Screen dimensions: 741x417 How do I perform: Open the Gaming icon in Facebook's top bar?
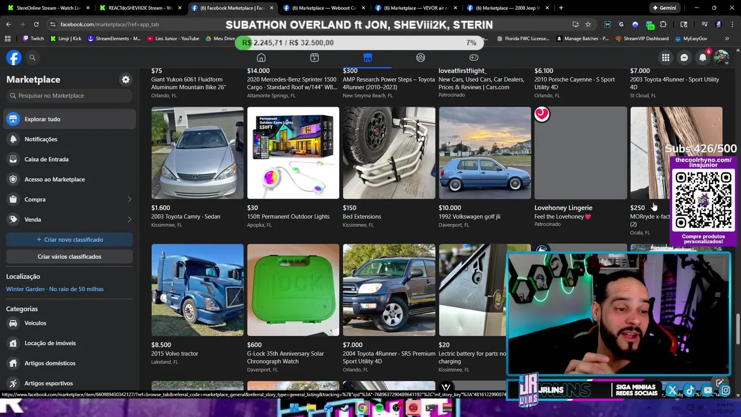click(474, 57)
